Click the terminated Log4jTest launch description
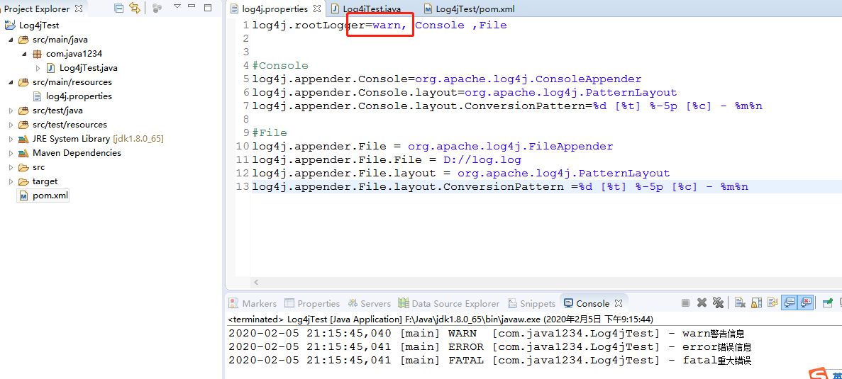The width and height of the screenshot is (842, 379). point(441,319)
